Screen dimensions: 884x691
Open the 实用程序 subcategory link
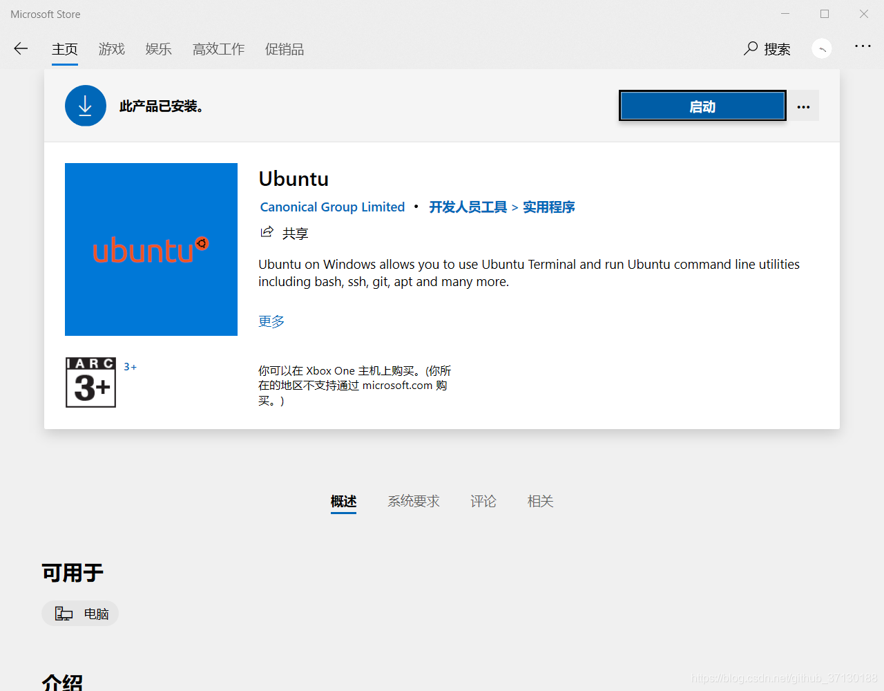coord(549,207)
